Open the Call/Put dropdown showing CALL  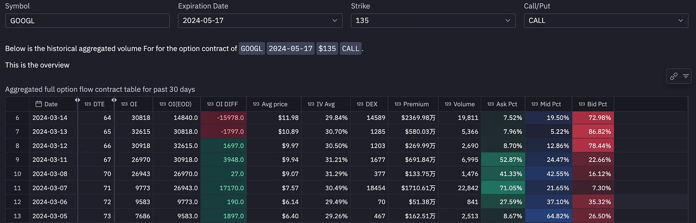tap(606, 20)
